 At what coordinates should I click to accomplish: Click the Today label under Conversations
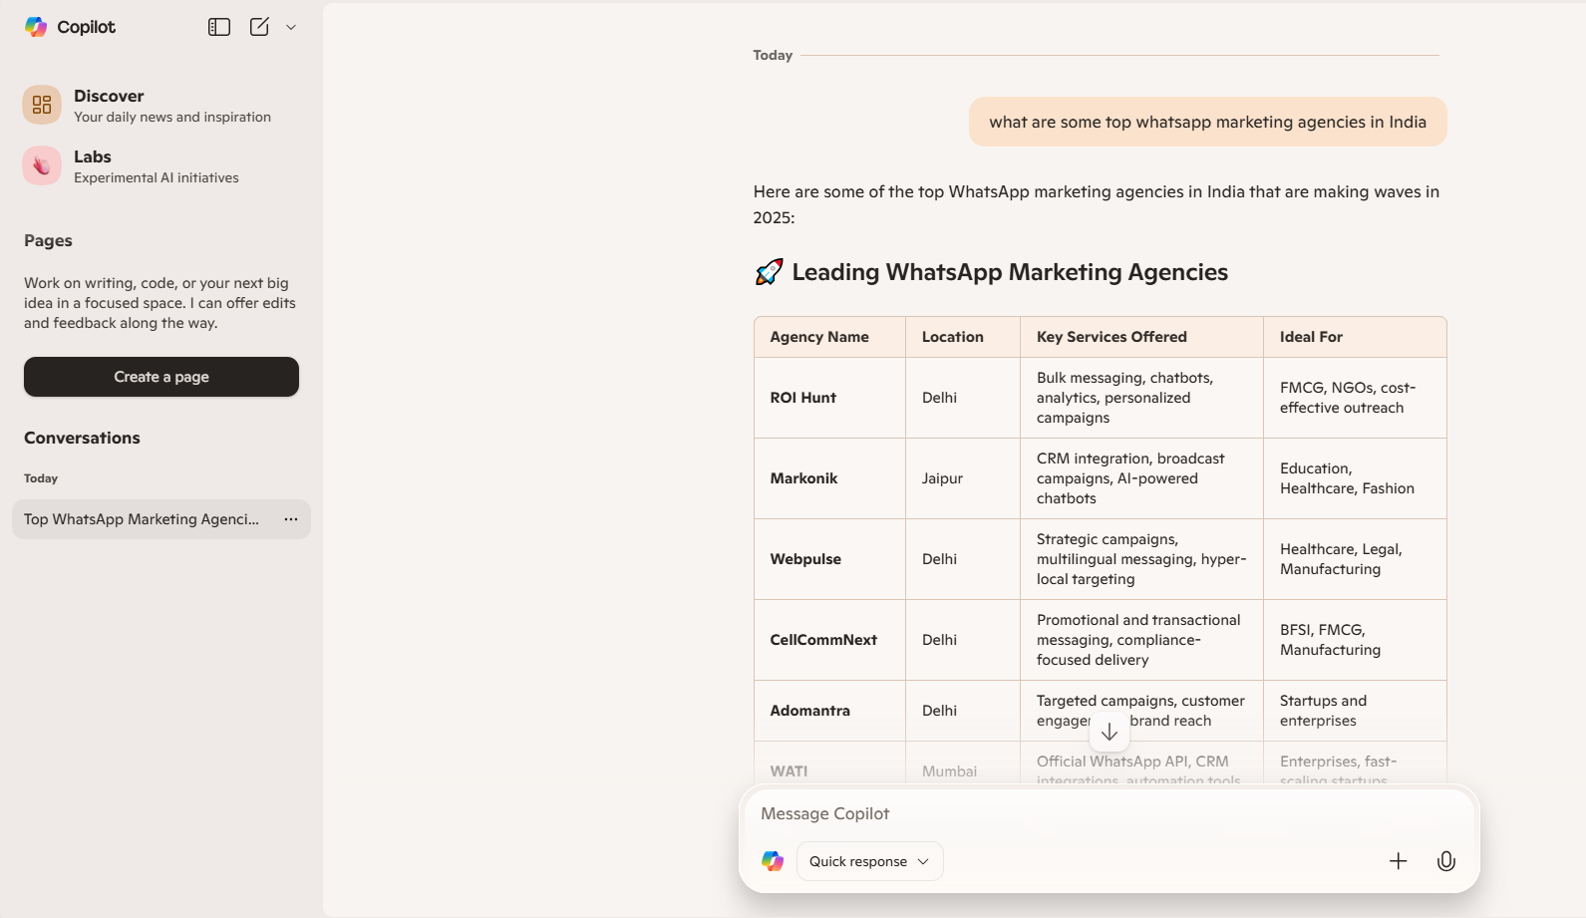tap(41, 478)
